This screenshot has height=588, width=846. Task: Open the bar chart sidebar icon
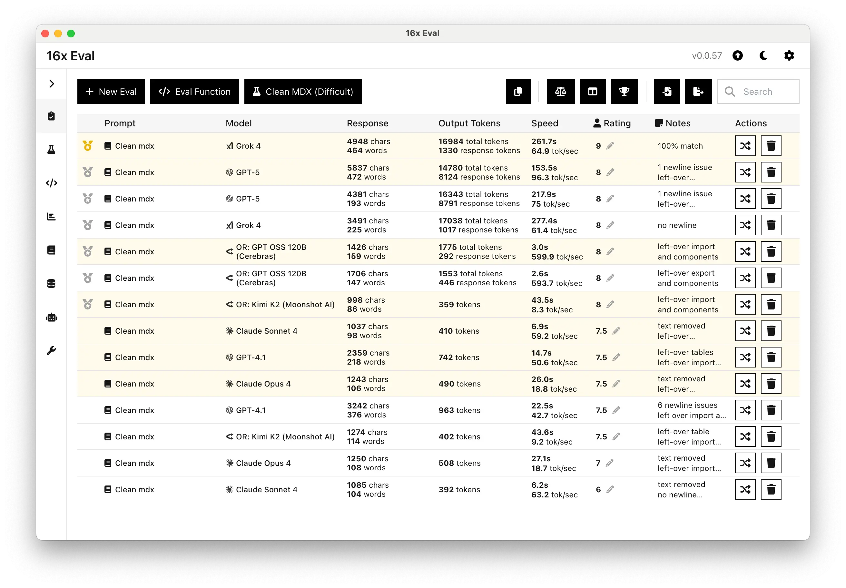(x=51, y=216)
